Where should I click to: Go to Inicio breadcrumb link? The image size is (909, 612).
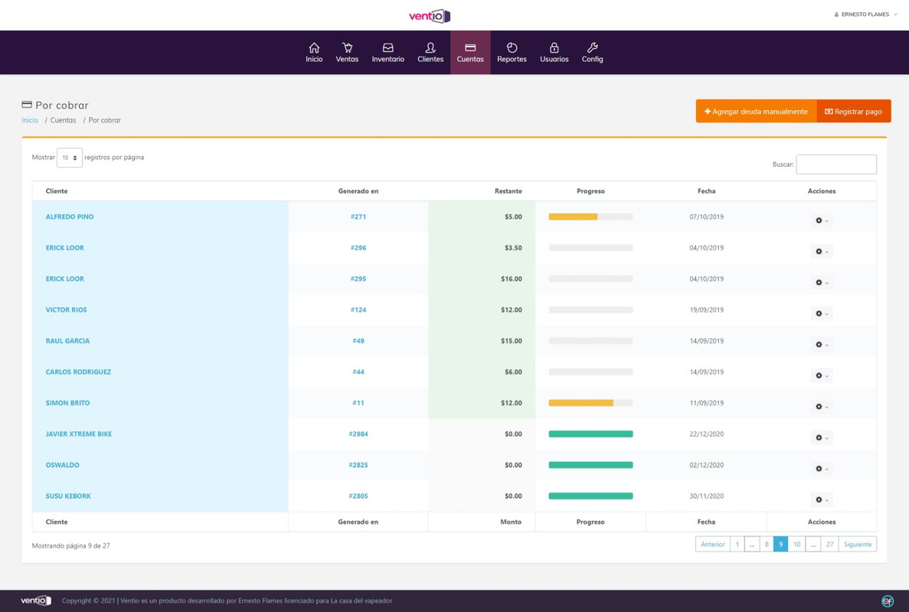click(x=30, y=120)
